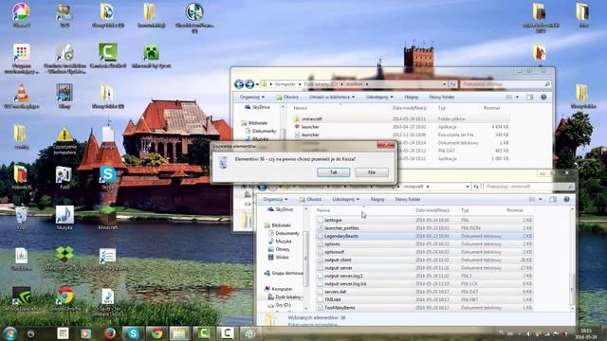
Task: Click Otwórz in .minecraft window toolbar
Action: (310, 200)
